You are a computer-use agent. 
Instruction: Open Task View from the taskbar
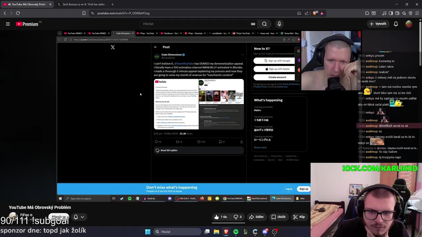(x=207, y=232)
